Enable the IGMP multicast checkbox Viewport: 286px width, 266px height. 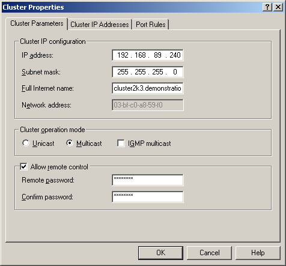coord(121,144)
